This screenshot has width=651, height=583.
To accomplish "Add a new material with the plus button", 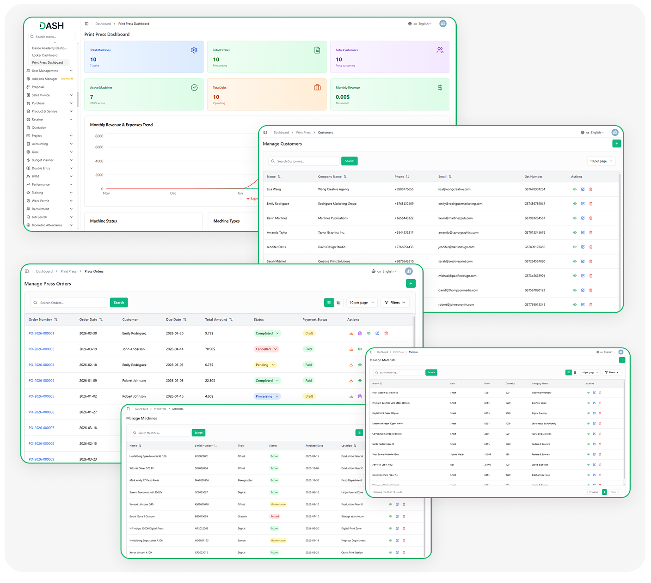I will pyautogui.click(x=622, y=360).
